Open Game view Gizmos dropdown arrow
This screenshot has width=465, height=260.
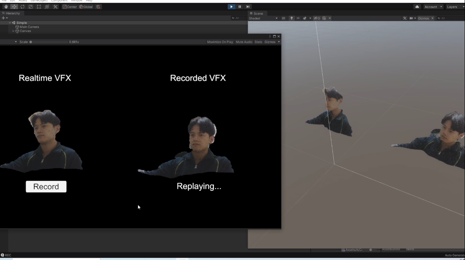click(x=279, y=42)
